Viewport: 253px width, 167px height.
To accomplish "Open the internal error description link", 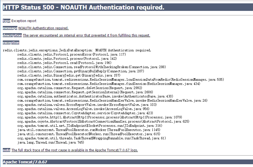I will click(86, 35).
